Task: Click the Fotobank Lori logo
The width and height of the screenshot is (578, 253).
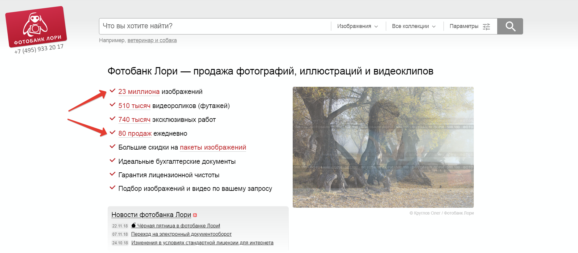Action: [x=36, y=27]
